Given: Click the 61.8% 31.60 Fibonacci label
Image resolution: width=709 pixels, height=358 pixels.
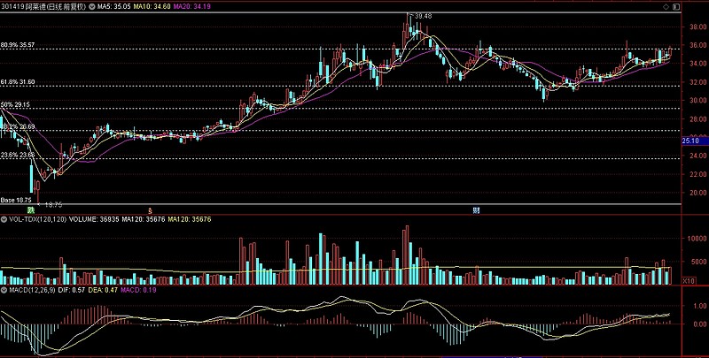Looking at the screenshot, I should click(x=18, y=82).
